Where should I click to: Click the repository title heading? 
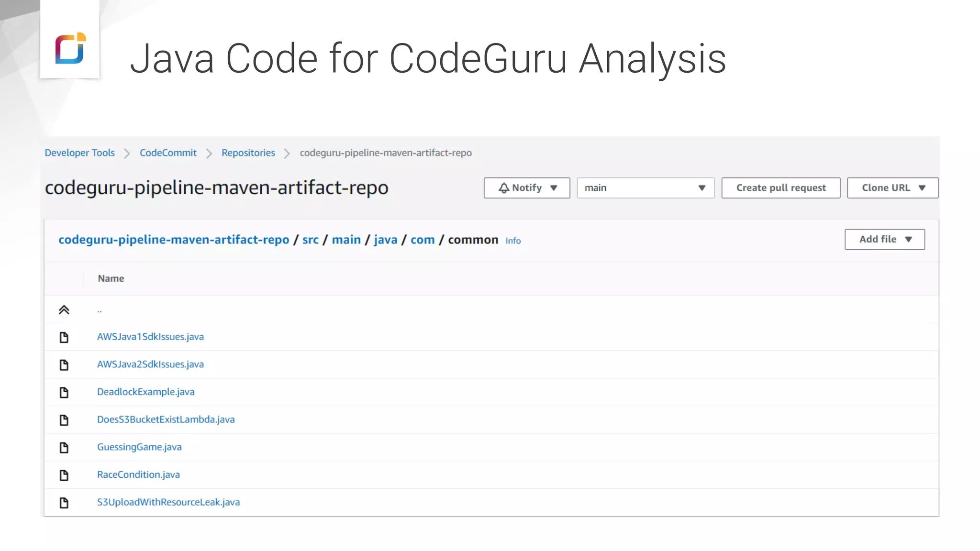point(216,187)
